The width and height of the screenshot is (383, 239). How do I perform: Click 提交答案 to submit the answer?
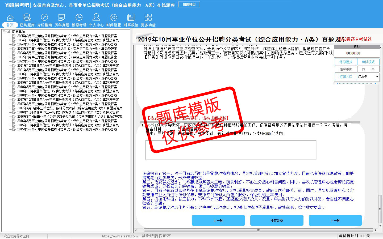pos(277,220)
